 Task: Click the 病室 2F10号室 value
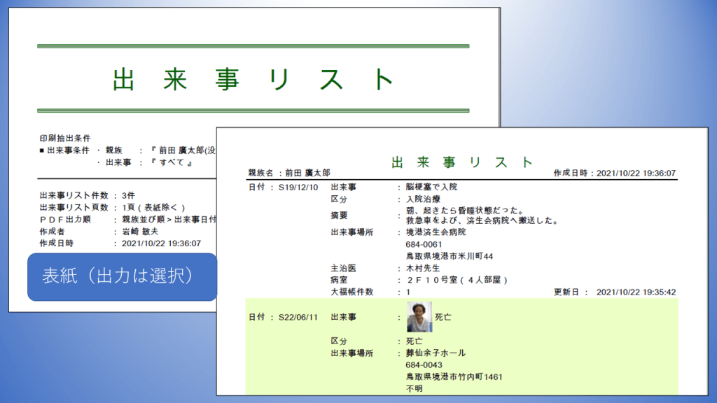(x=456, y=280)
